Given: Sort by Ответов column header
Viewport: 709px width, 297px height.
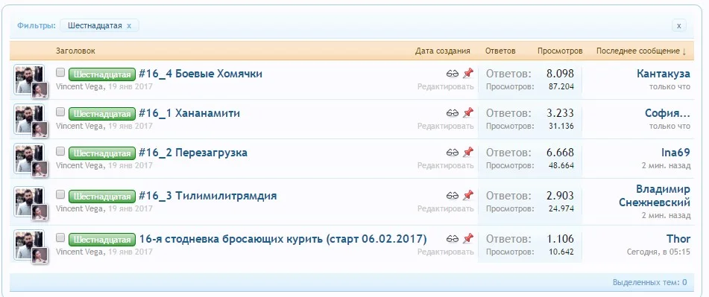Looking at the screenshot, I should tap(500, 51).
